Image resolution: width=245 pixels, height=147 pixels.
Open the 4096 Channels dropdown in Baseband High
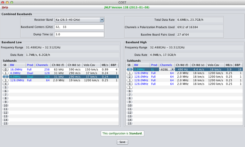click(167, 69)
